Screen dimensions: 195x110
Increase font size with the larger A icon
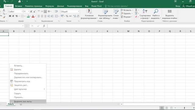[x=31, y=12]
